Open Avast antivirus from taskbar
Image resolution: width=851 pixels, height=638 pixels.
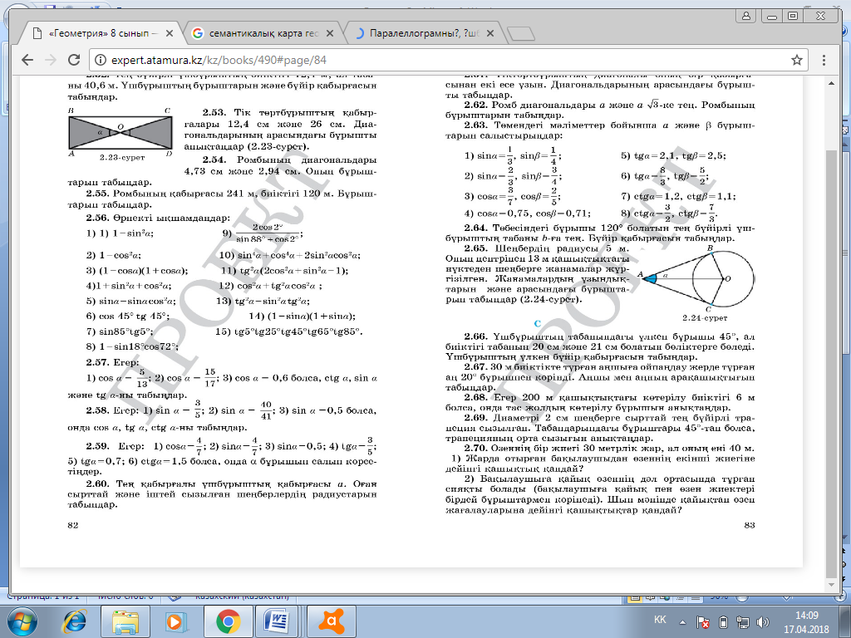click(x=331, y=621)
